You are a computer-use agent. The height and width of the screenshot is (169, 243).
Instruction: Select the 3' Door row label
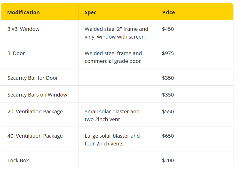pyautogui.click(x=16, y=53)
